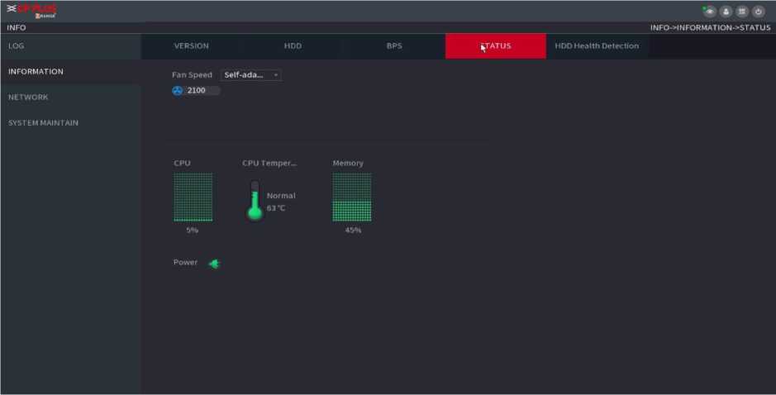776x395 pixels.
Task: Open the BPS tab
Action: (394, 46)
